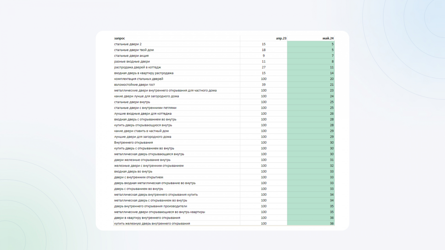Select the cell взломостойкие двери гост
Image resolution: width=445 pixels, height=250 pixels.
tap(177, 85)
